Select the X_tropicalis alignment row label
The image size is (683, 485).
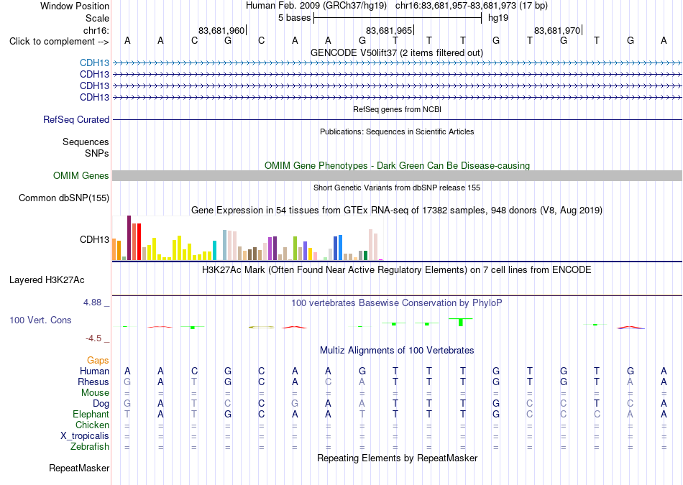click(85, 436)
